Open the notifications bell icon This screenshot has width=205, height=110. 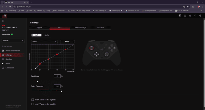pyautogui.click(x=195, y=16)
